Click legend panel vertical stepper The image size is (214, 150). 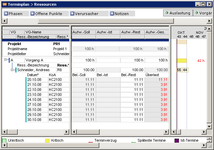209,140
